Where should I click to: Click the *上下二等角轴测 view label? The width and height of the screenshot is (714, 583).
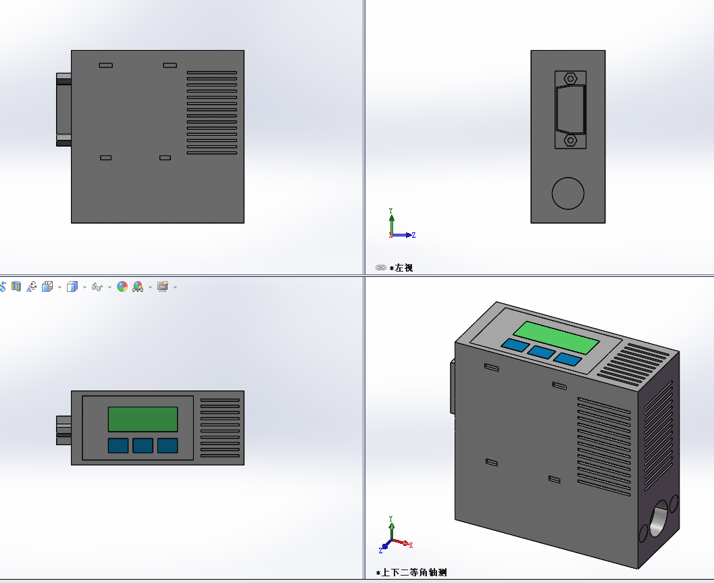coord(411,572)
